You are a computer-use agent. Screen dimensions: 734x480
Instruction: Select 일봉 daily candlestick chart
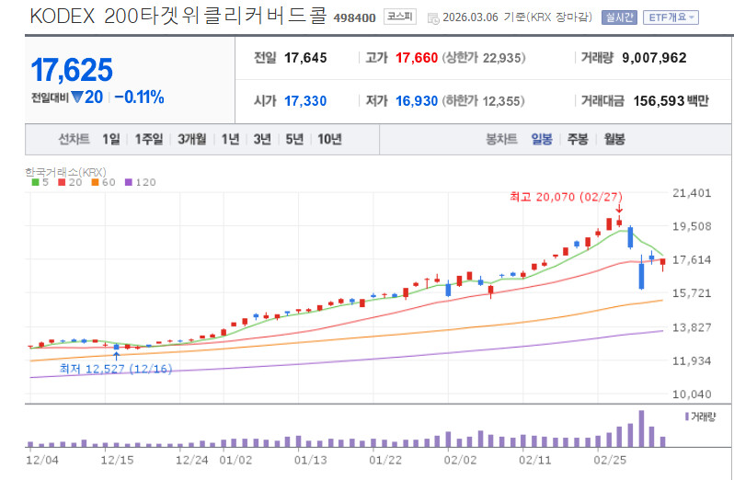[542, 139]
